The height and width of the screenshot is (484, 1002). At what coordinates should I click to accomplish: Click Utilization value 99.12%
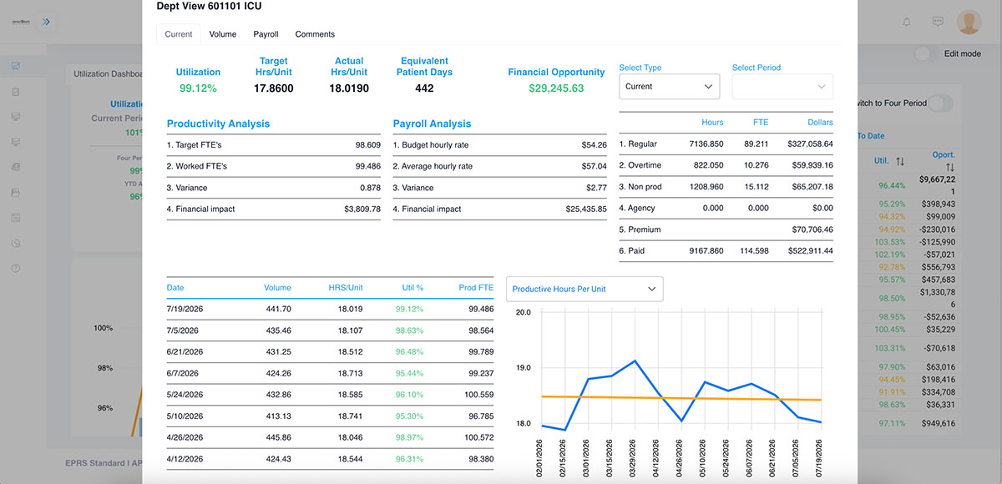click(198, 88)
